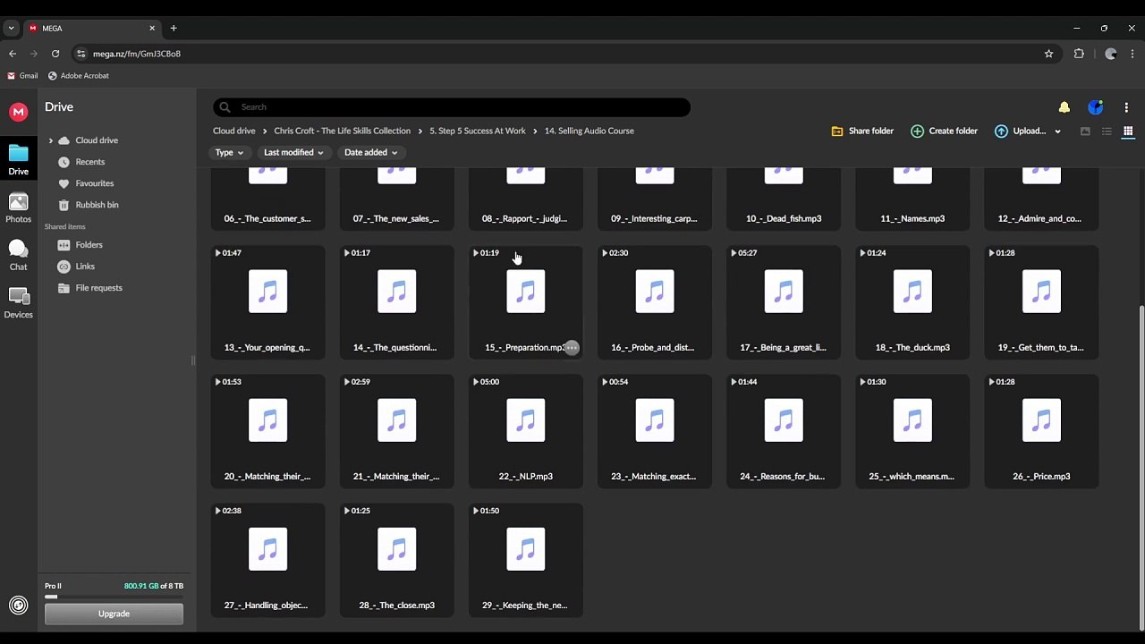
Task: Open the Last modified filter dropdown
Action: pyautogui.click(x=293, y=153)
